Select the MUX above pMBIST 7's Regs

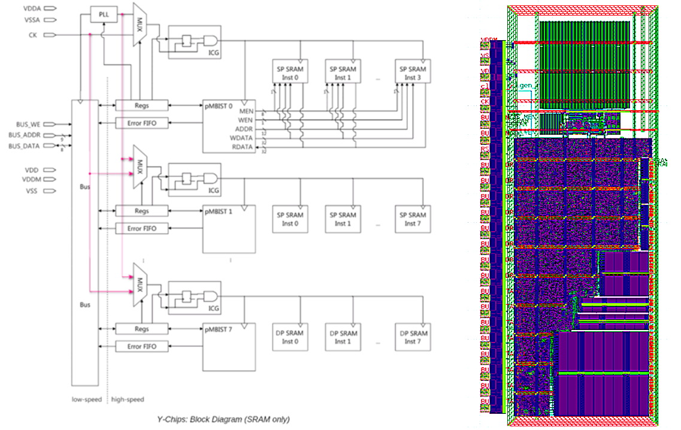point(140,284)
